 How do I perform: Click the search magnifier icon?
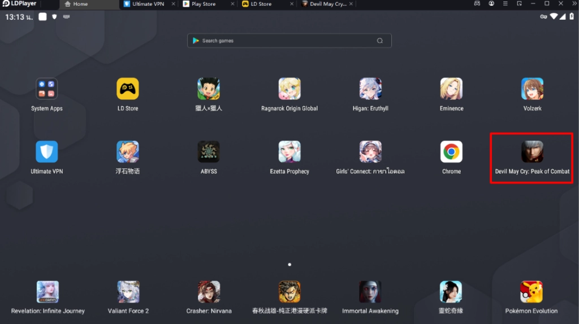[x=379, y=41]
